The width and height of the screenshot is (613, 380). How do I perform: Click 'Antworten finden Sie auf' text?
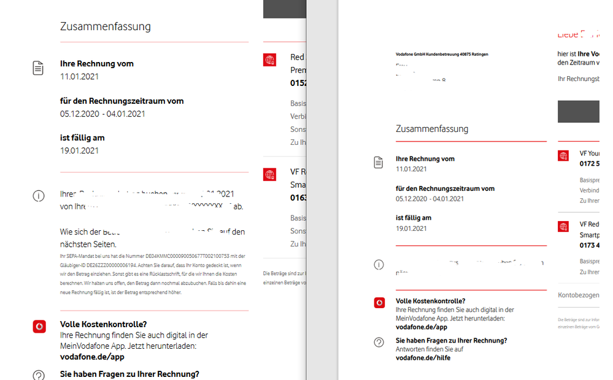430,349
